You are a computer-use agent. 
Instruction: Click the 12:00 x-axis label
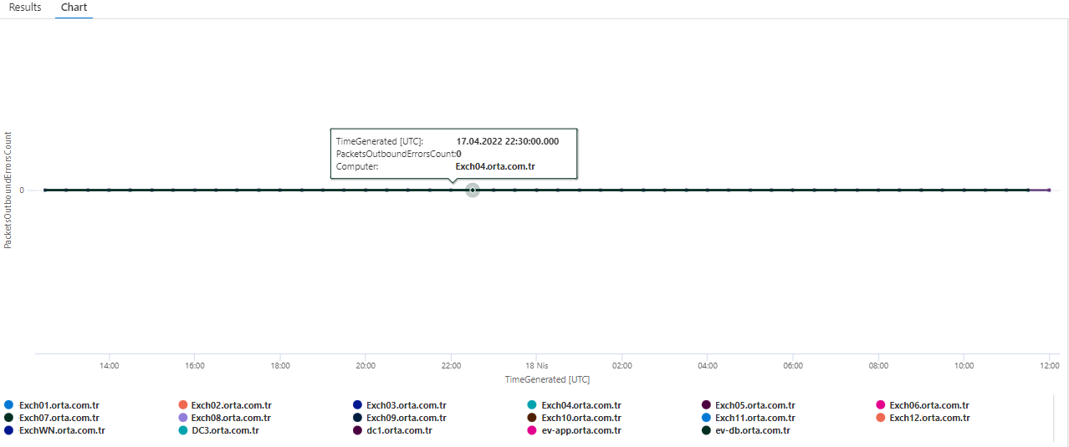coord(1050,366)
